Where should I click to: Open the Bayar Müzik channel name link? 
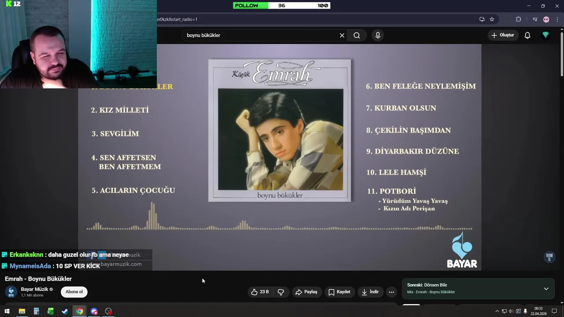[34, 289]
